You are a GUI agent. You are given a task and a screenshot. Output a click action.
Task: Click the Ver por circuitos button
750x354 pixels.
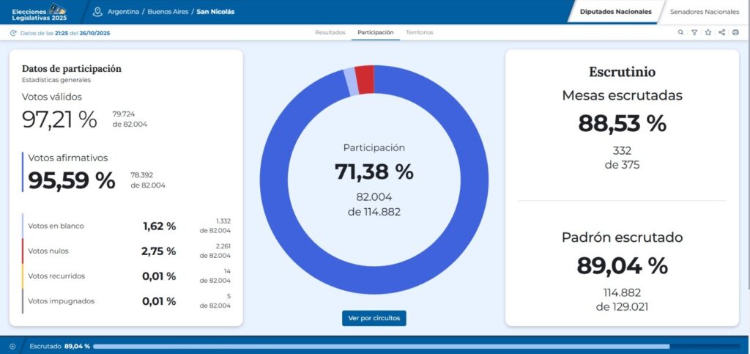pos(374,318)
